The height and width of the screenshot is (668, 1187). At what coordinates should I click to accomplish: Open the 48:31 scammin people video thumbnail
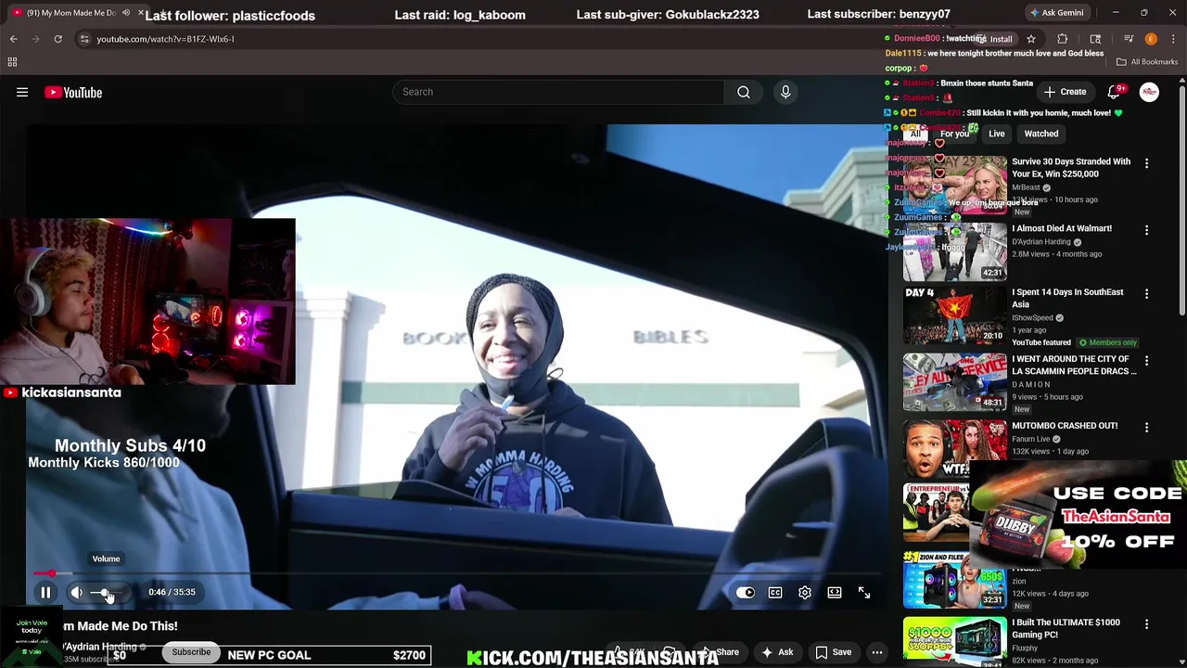tap(955, 382)
